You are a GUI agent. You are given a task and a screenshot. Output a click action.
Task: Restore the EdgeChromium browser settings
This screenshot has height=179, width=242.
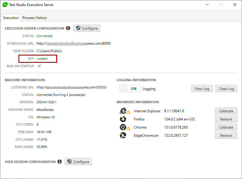pyautogui.click(x=226, y=136)
